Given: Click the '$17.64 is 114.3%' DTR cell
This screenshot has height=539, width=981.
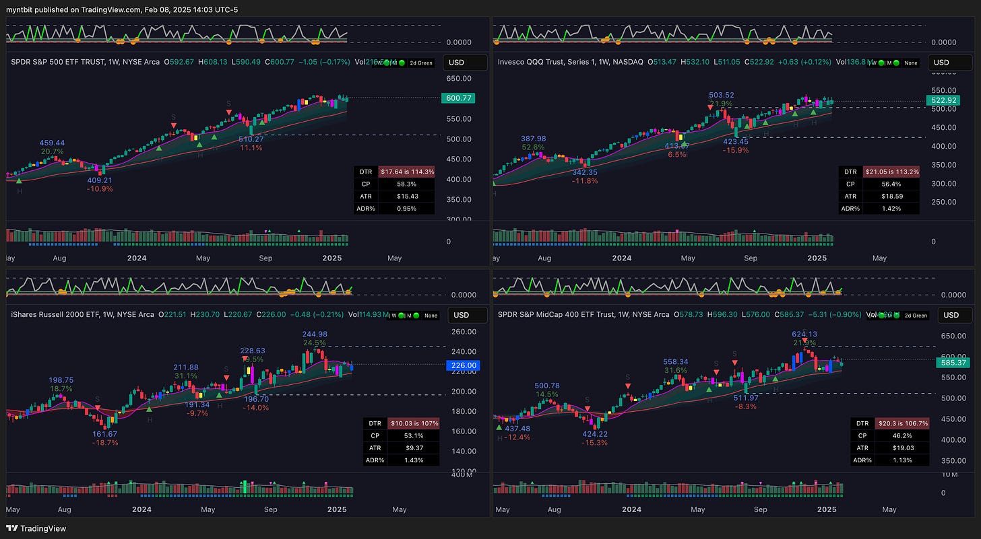Looking at the screenshot, I should tap(406, 172).
